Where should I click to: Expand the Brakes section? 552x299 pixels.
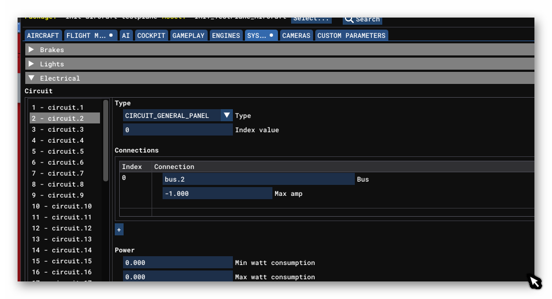tap(280, 49)
